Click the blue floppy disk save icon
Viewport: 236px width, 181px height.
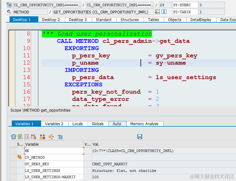(140, 137)
